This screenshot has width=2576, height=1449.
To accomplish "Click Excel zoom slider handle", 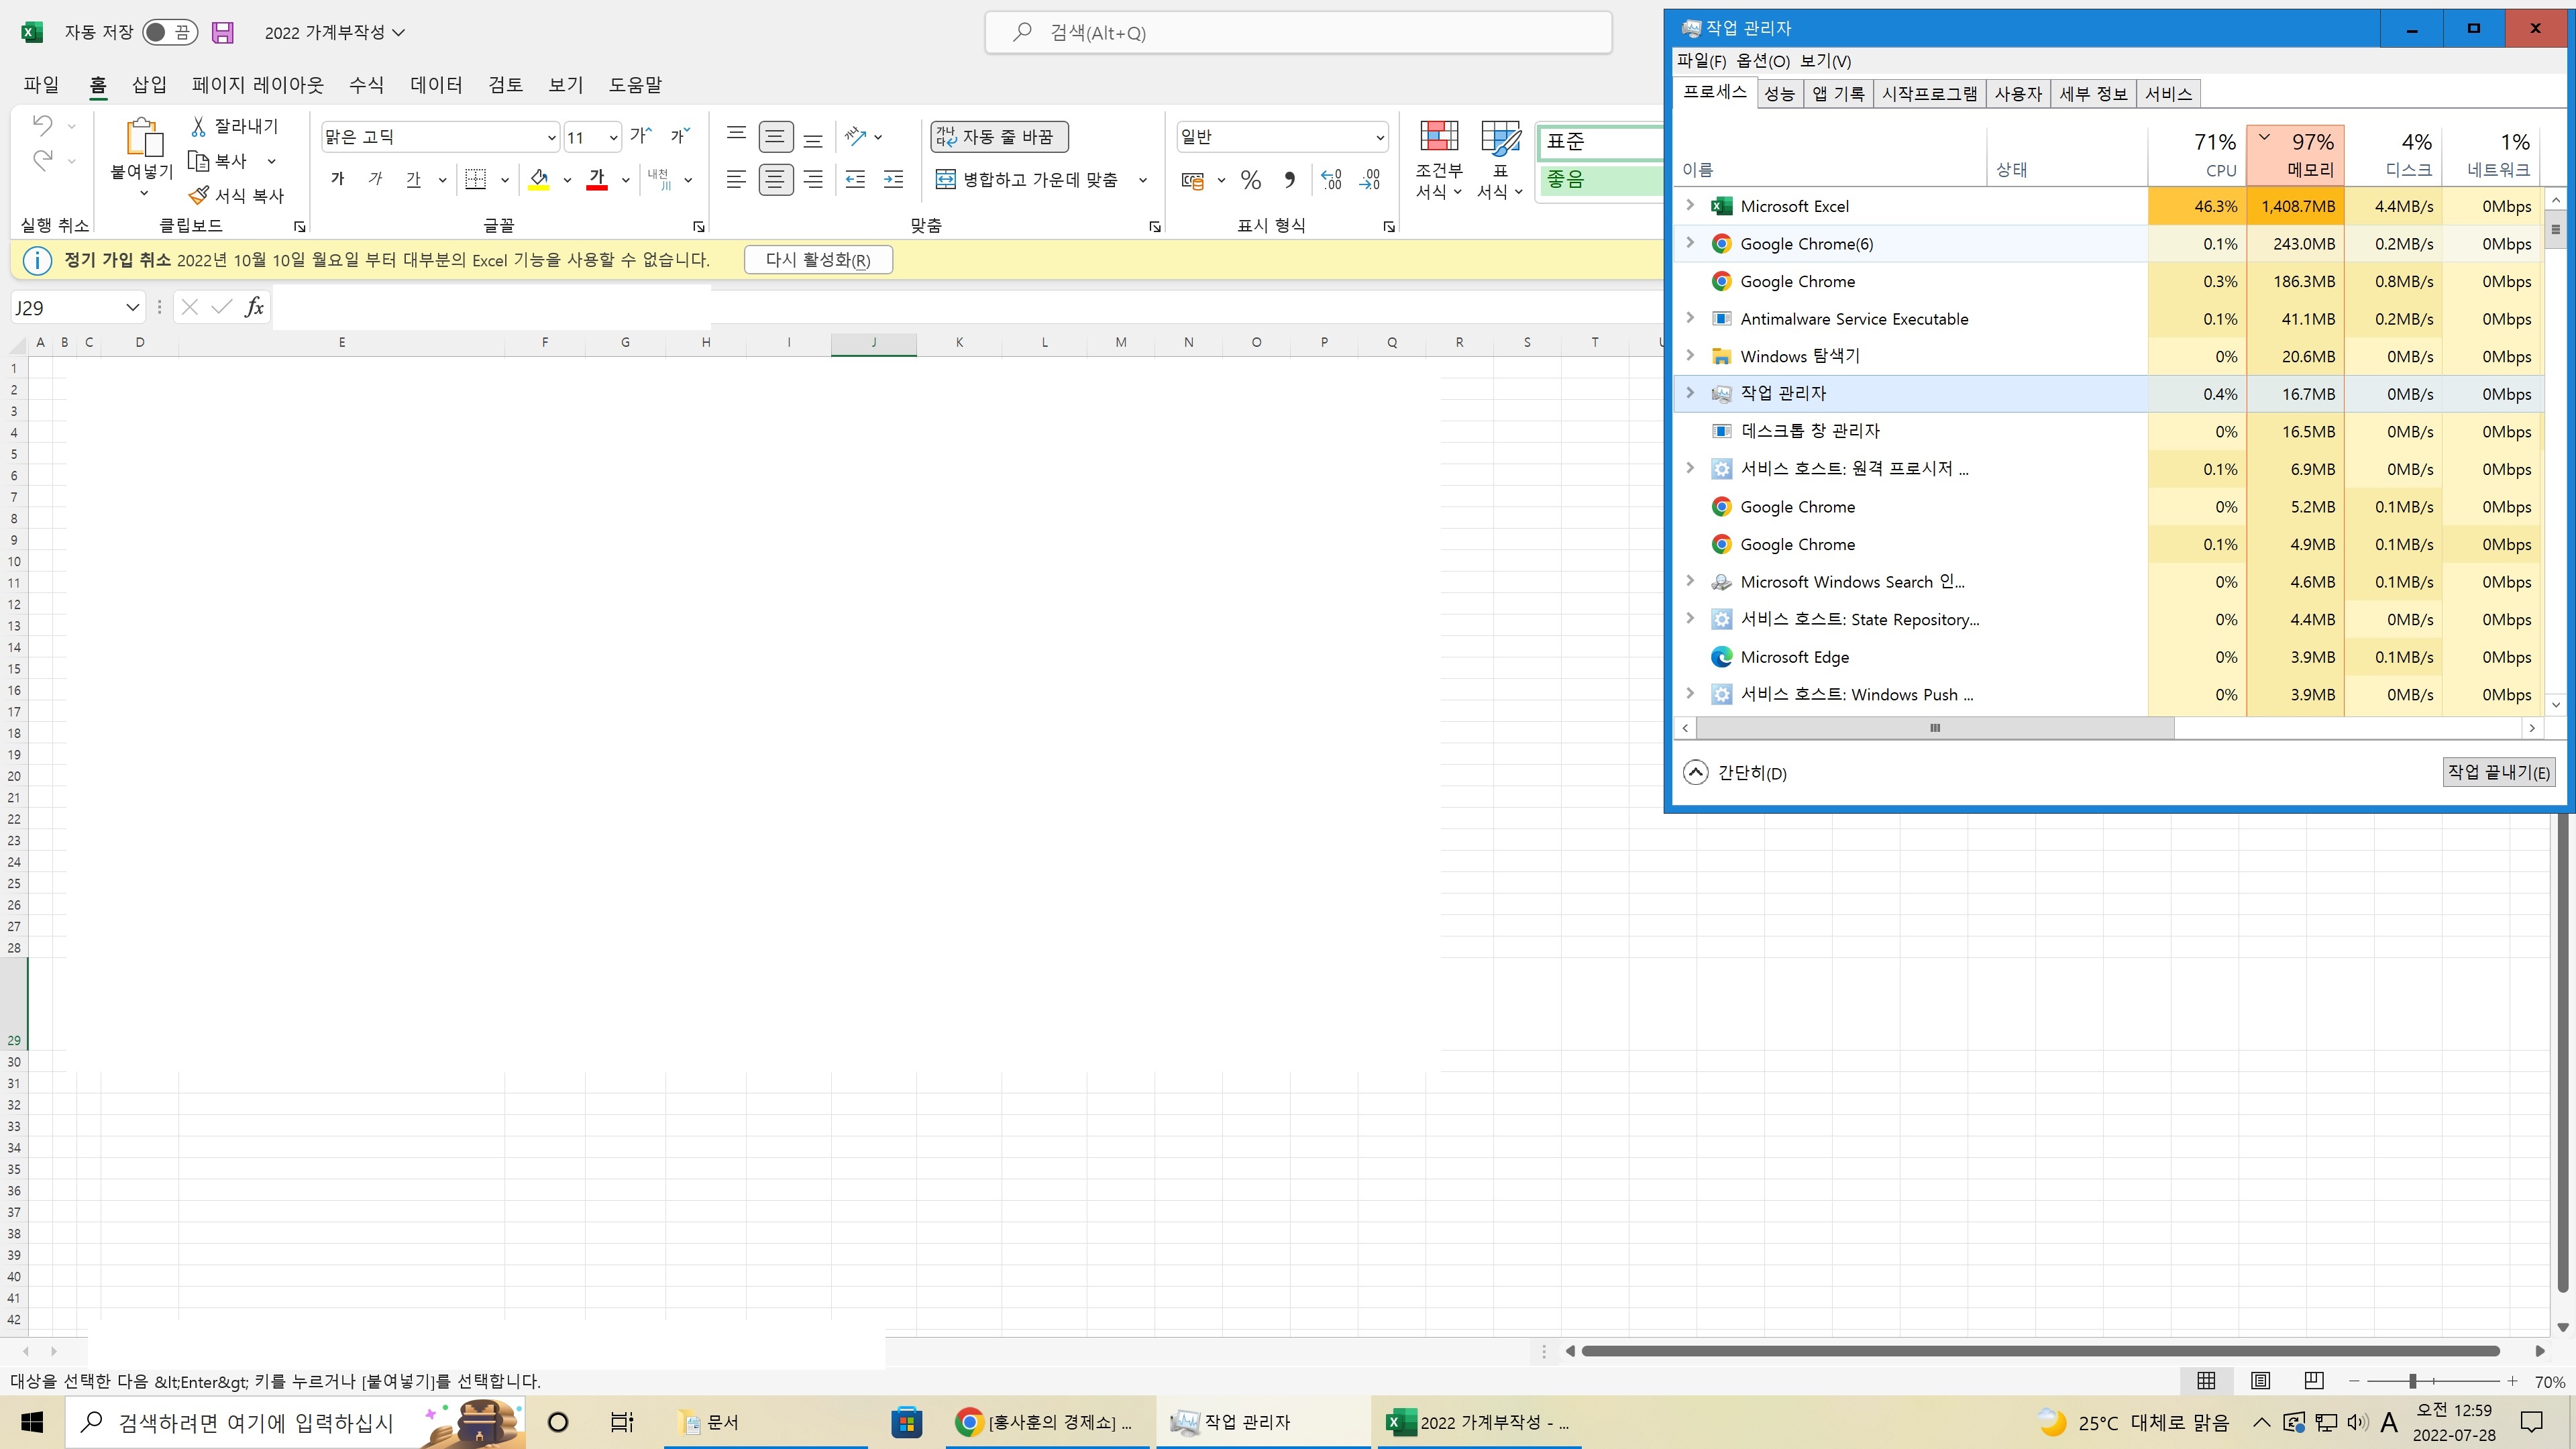I will point(2413,1381).
